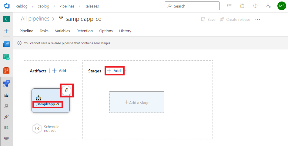Open the Marketplace shopping bag icon
288x146 pixels.
coord(242,6)
